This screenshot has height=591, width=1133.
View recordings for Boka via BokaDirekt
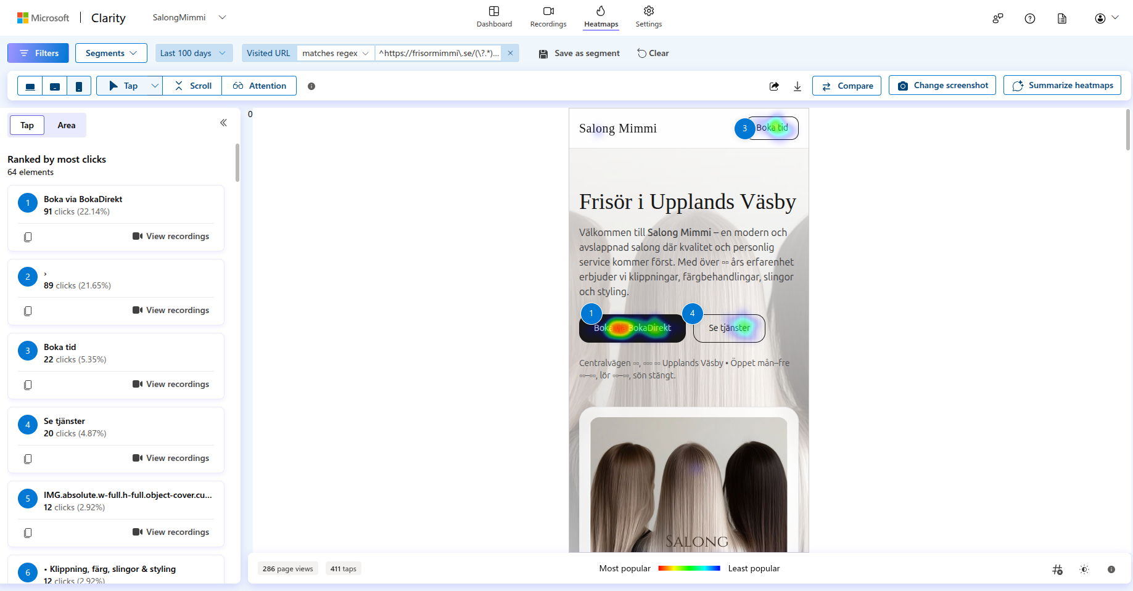point(171,237)
